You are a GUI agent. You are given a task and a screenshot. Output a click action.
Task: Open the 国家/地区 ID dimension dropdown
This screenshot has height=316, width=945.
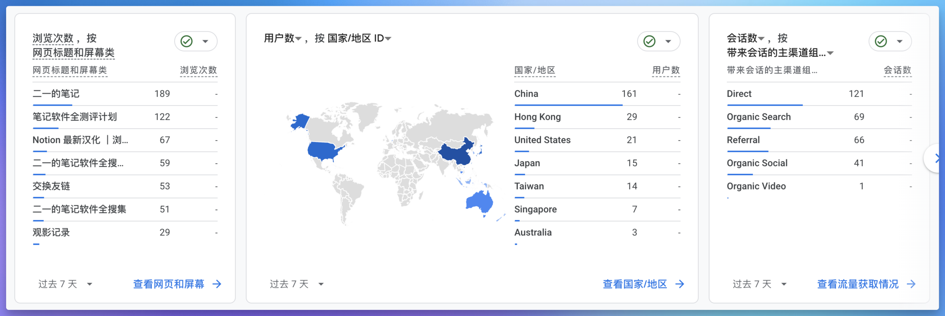pyautogui.click(x=359, y=38)
